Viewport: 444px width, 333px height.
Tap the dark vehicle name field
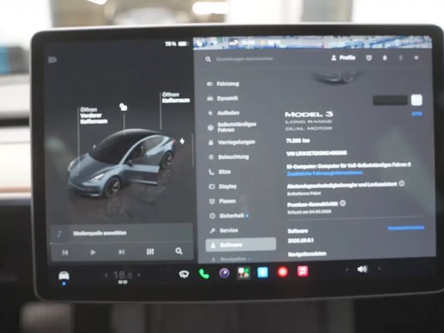[x=390, y=100]
